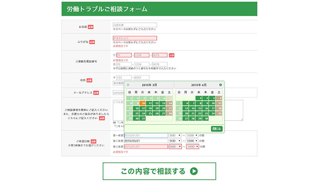Pick April 30 in the calendar

point(205,119)
